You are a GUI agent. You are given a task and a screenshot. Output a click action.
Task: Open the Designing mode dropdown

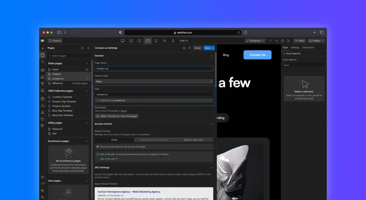pyautogui.click(x=255, y=41)
